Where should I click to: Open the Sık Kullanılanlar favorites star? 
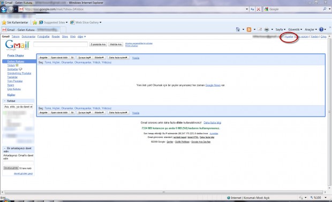[4, 22]
